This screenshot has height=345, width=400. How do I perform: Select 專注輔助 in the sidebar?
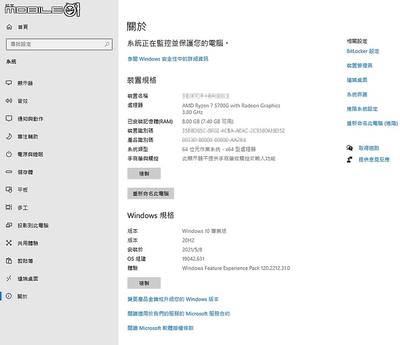coord(28,137)
